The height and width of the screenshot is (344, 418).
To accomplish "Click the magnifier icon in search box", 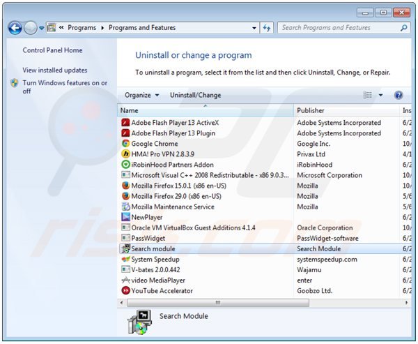I will pos(403,27).
